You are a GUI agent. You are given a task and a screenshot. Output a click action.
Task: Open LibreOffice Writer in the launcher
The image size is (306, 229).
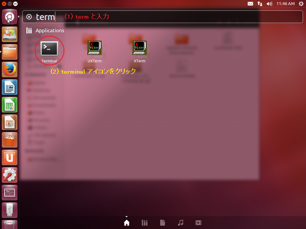coord(9,87)
